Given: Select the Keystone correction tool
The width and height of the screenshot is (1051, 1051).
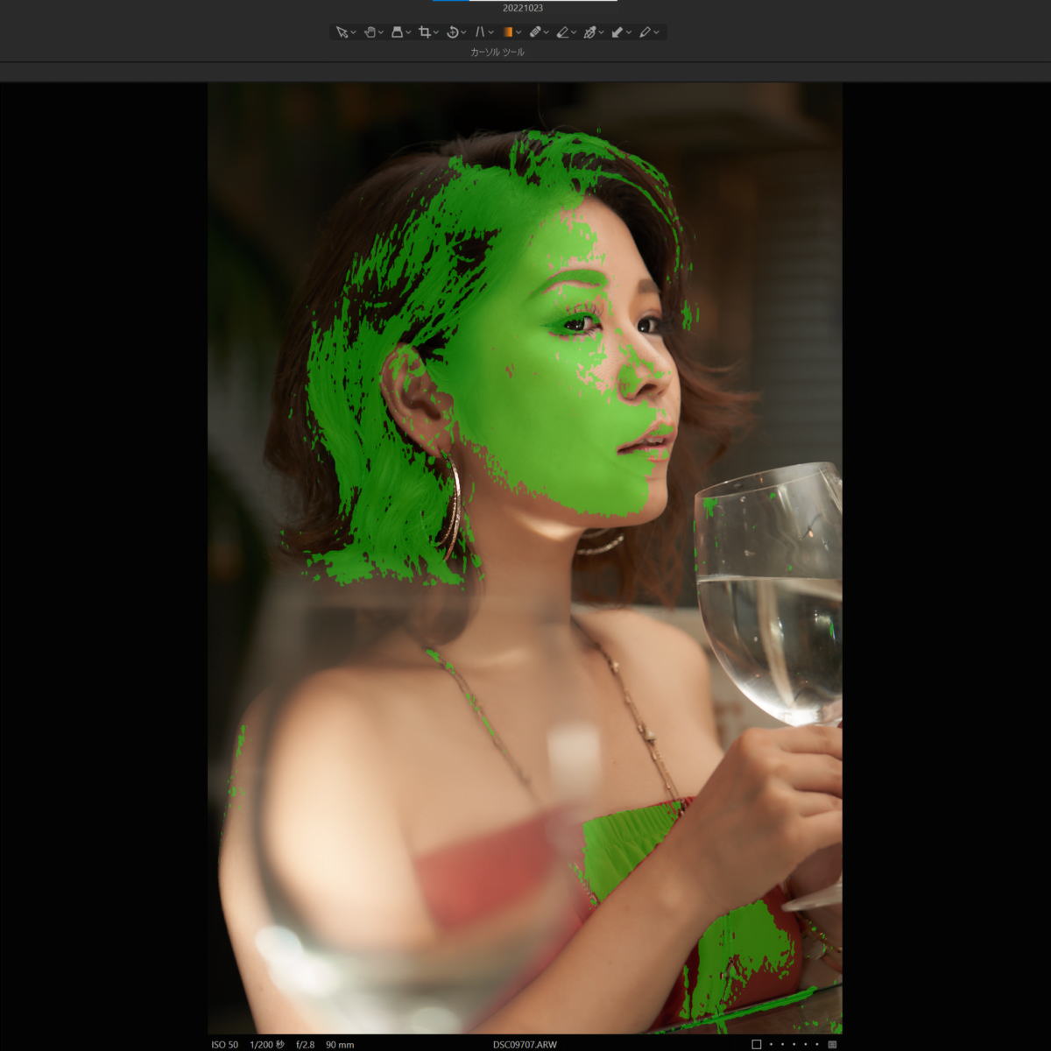Looking at the screenshot, I should 480,32.
